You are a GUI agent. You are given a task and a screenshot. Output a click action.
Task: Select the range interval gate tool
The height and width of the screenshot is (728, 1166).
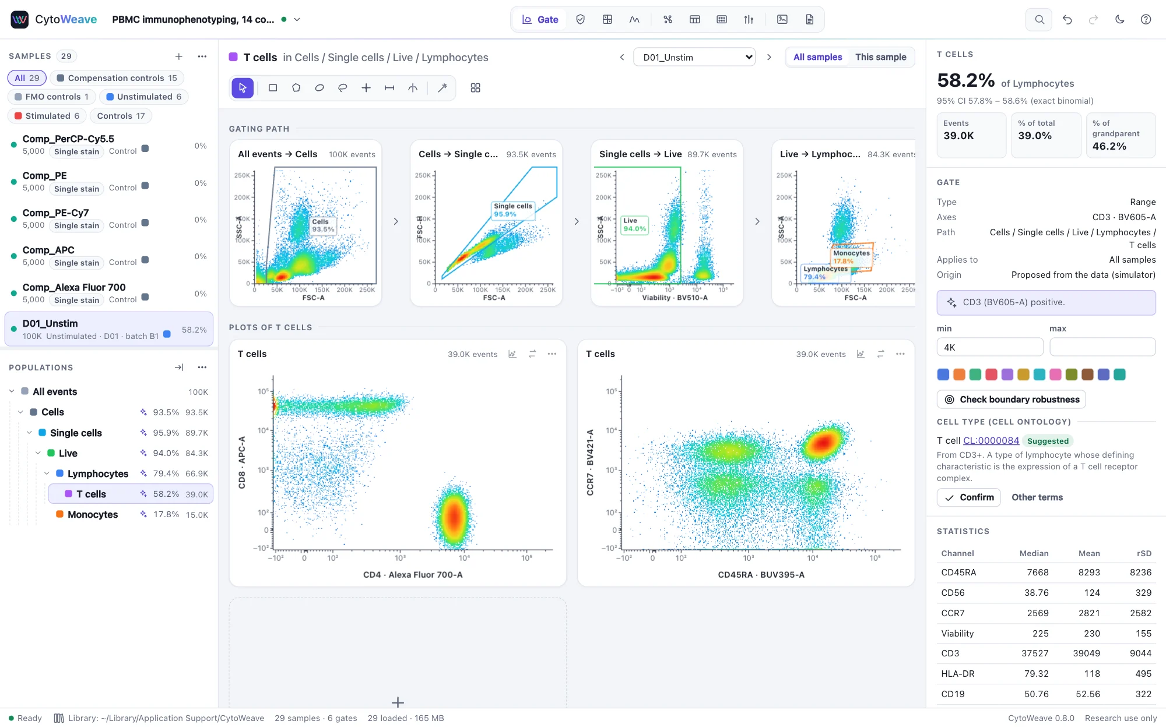tap(389, 88)
